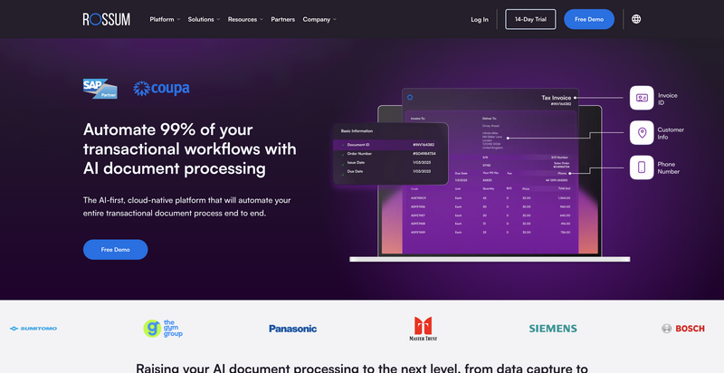Click the 'Invoice ID' label text
724x373 pixels.
668,99
